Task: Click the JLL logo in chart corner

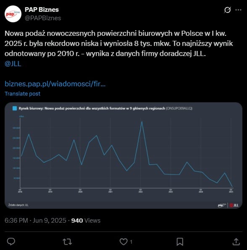Action: 234,205
